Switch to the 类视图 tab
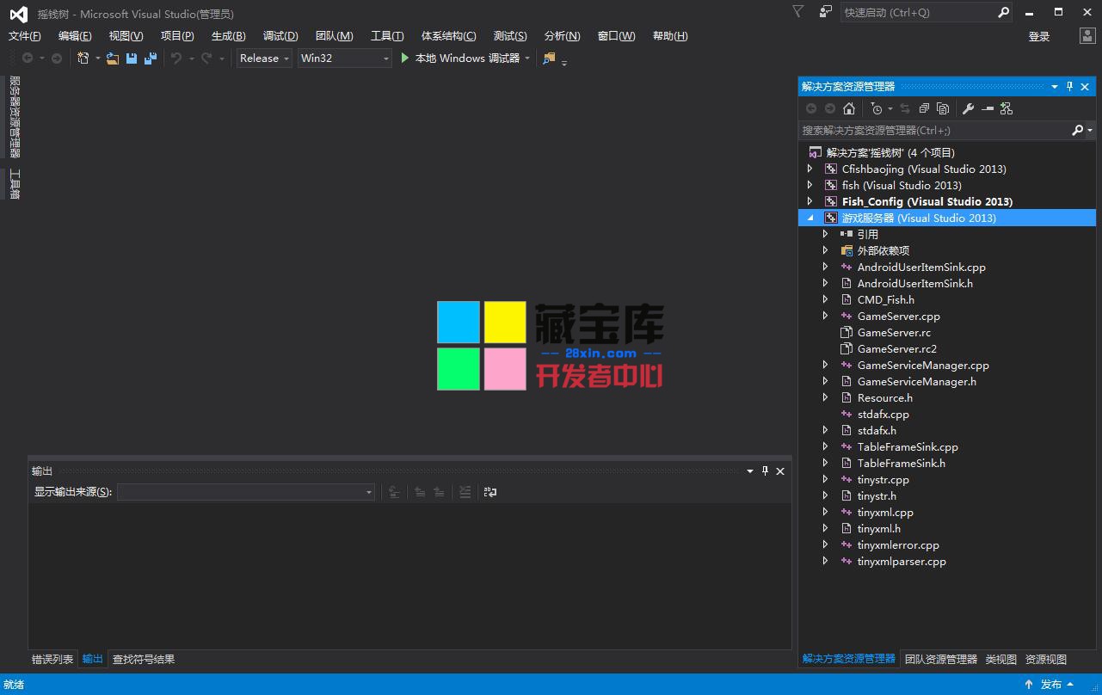The height and width of the screenshot is (695, 1102). 1001,660
